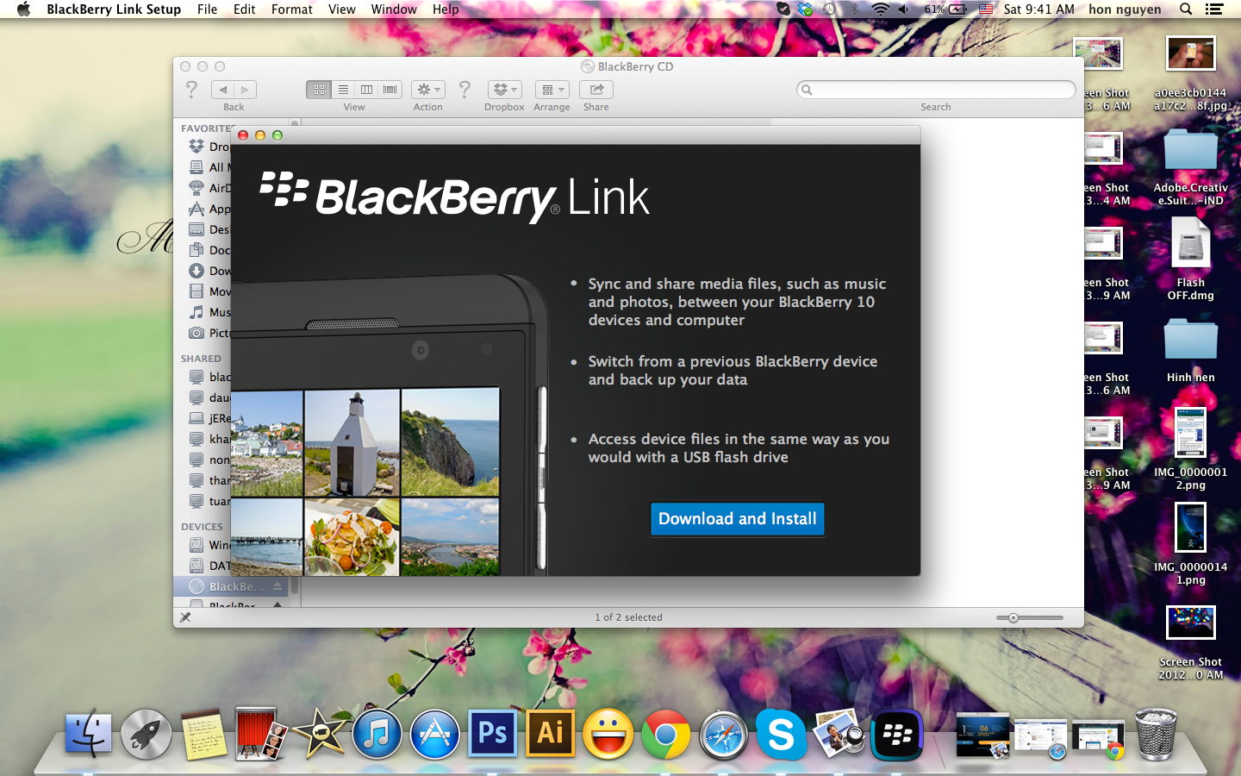Open Spotlight search in menu bar
Screen dimensions: 1241x776
1186,9
